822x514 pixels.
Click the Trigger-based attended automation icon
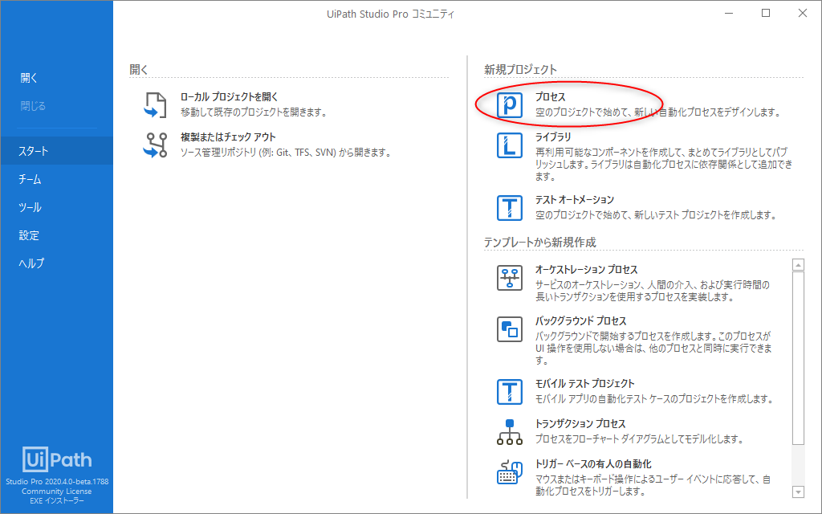510,471
